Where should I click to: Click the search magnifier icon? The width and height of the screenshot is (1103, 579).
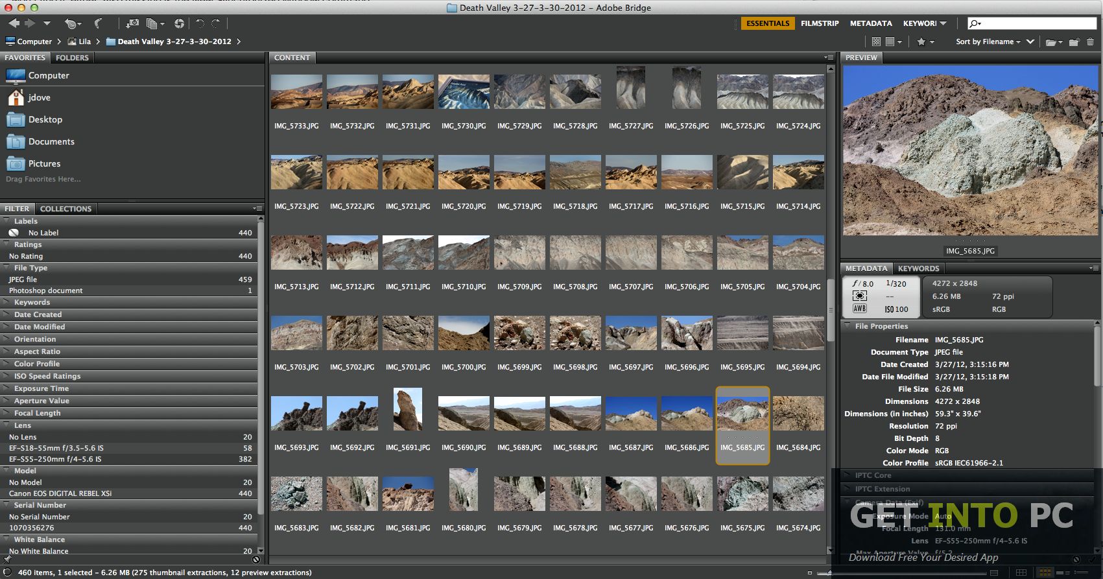[975, 23]
